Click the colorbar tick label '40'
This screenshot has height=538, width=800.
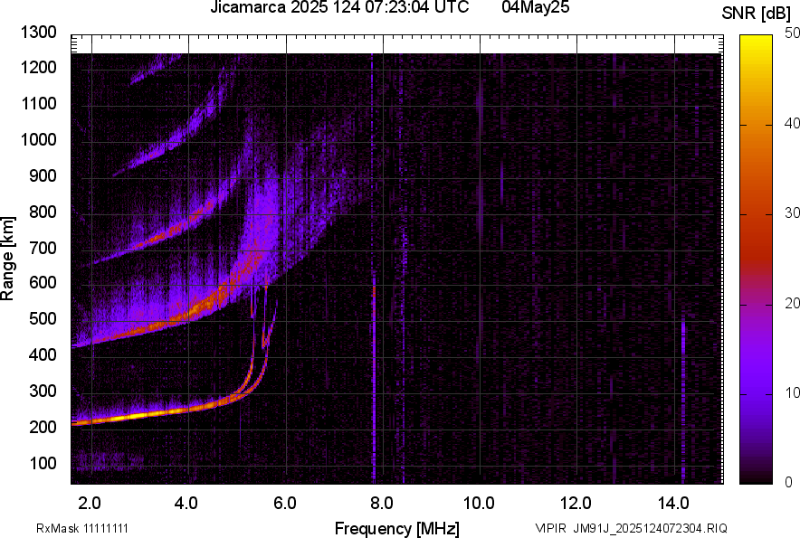coord(792,123)
